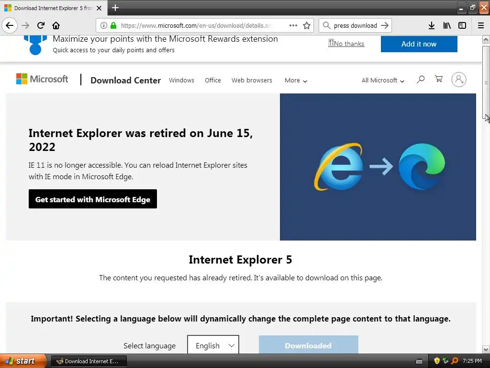The height and width of the screenshot is (368, 490).
Task: Bookmark this page with the star
Action: pyautogui.click(x=307, y=25)
